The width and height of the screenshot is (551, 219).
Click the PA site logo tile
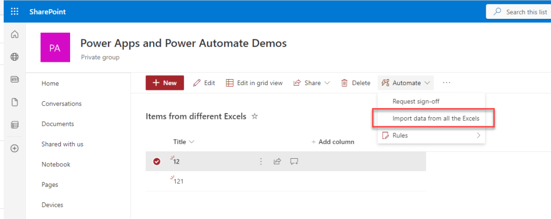[55, 47]
